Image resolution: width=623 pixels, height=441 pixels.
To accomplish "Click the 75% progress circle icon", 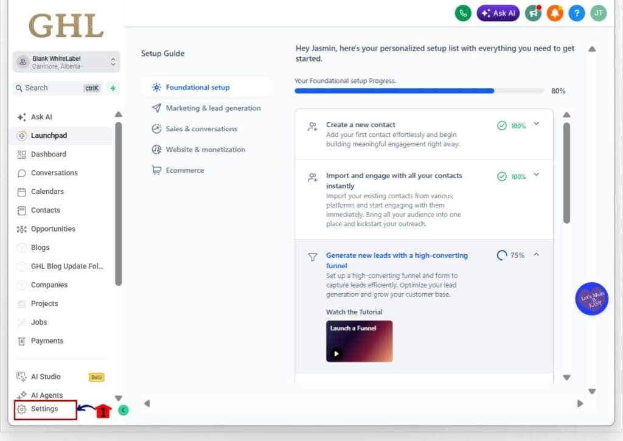I will click(x=502, y=255).
